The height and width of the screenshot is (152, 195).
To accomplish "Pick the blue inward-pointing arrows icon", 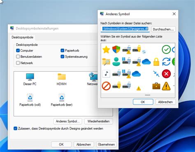I will (x=156, y=74).
